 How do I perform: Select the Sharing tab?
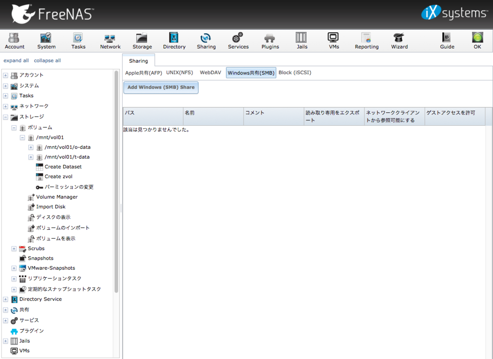point(138,61)
